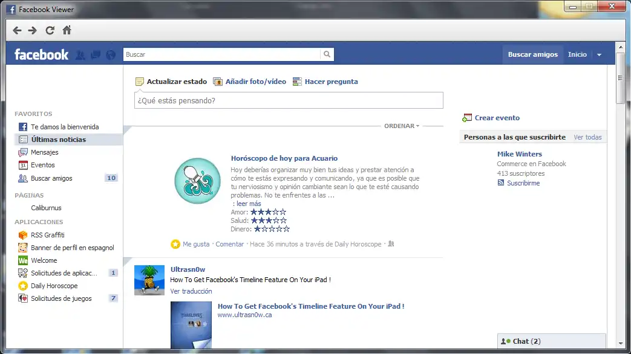Open the ORDENAR sort dropdown

coord(402,126)
